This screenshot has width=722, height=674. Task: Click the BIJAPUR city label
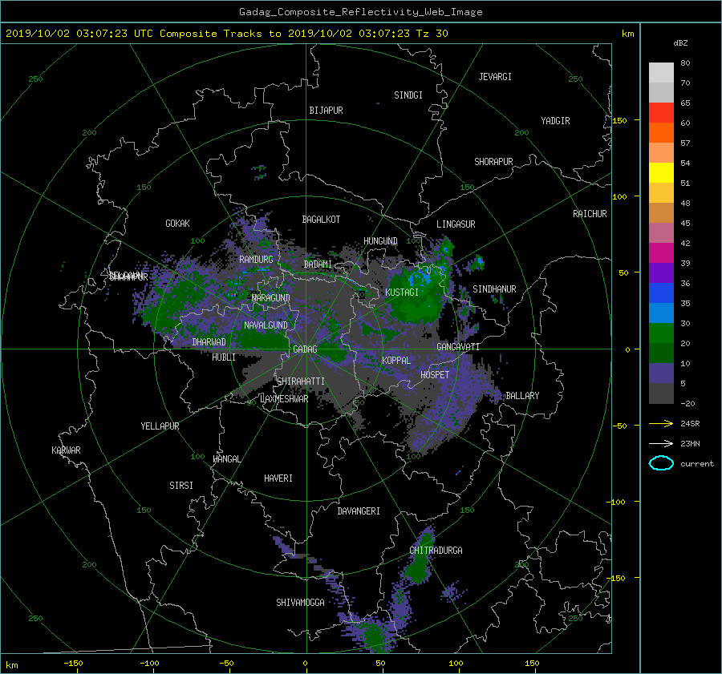point(326,111)
